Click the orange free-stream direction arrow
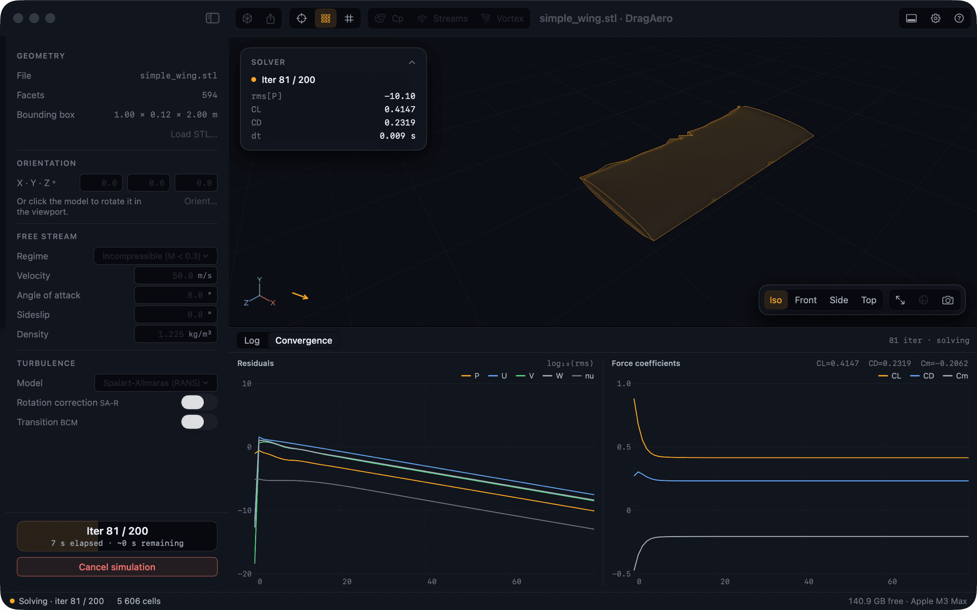Viewport: 977px width, 610px height. (300, 296)
